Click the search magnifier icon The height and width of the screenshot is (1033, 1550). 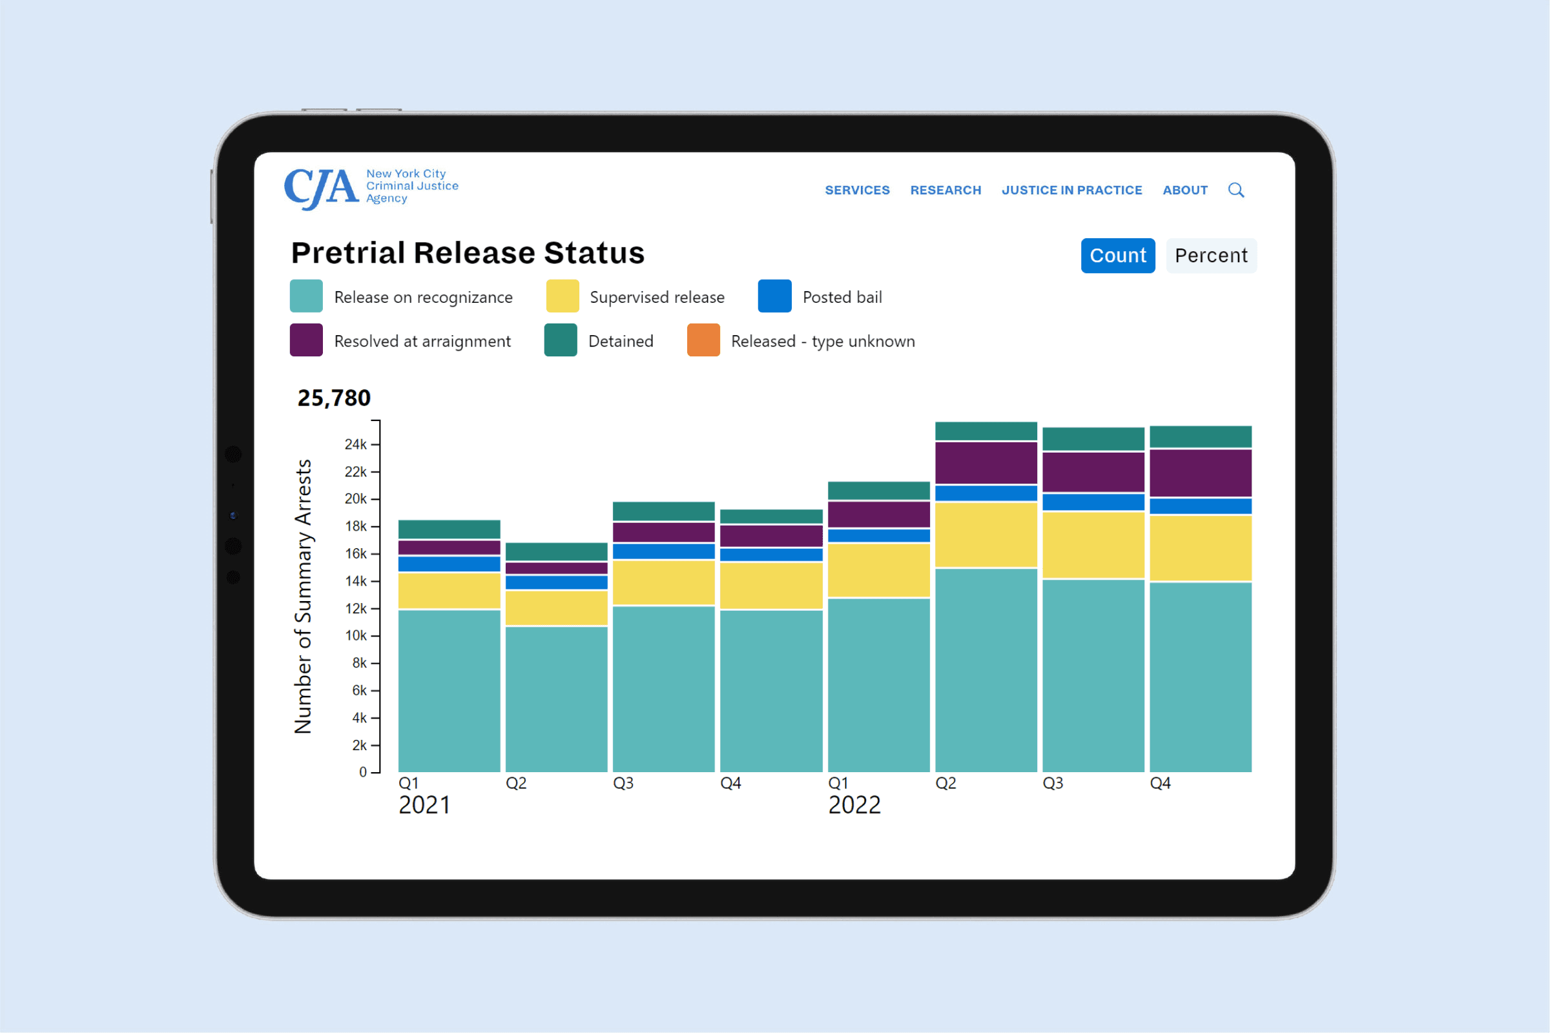point(1235,190)
